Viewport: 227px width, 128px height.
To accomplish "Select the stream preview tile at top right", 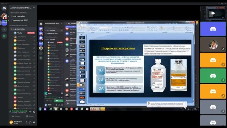I will [x=213, y=13].
